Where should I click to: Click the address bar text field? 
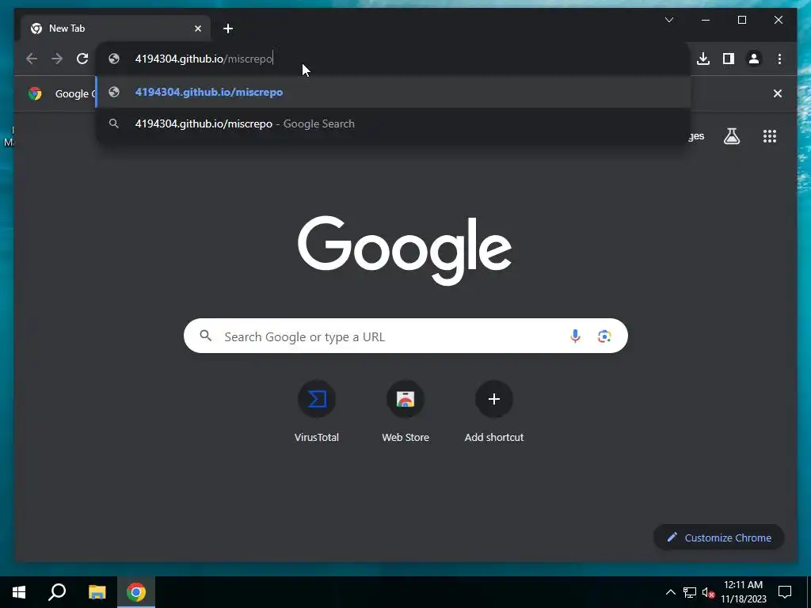[x=393, y=59]
